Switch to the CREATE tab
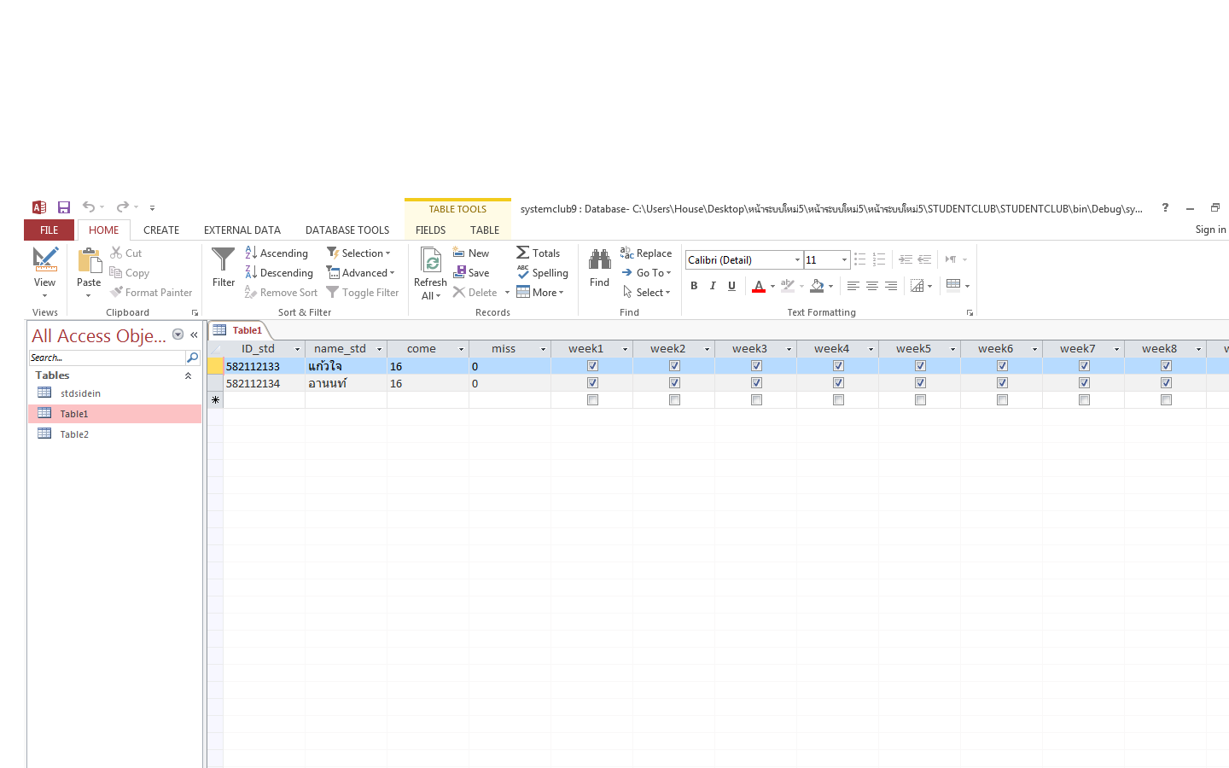1229x768 pixels. click(x=161, y=230)
